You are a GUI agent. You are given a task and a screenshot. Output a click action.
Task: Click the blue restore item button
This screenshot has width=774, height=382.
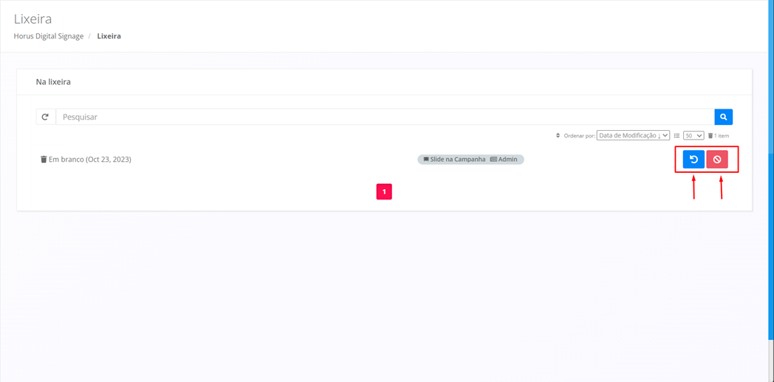click(693, 160)
